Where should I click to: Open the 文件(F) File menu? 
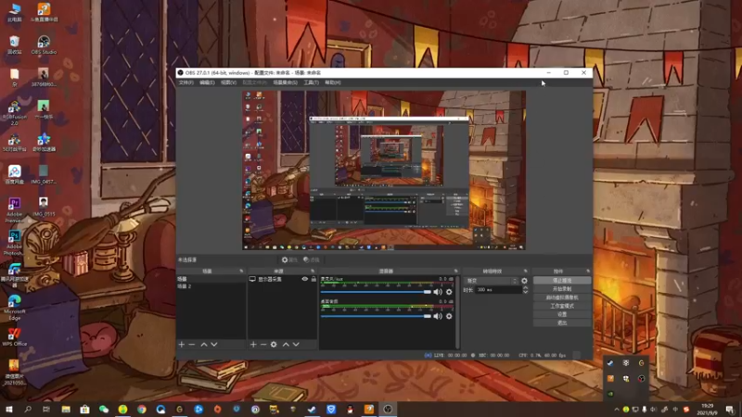pos(186,82)
